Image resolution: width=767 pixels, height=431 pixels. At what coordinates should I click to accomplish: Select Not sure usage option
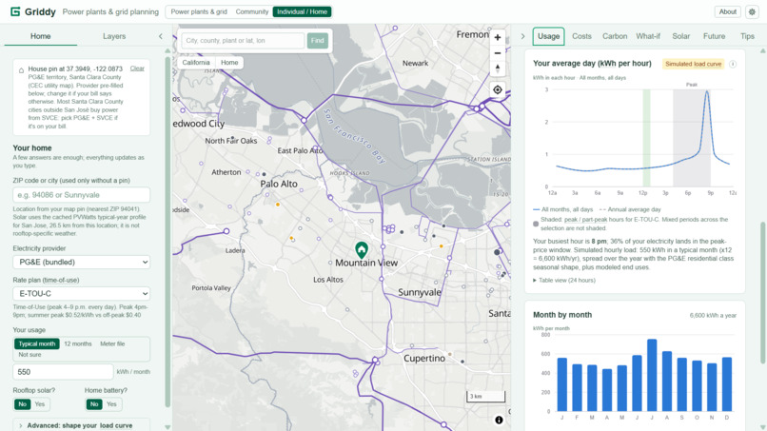[x=29, y=355]
